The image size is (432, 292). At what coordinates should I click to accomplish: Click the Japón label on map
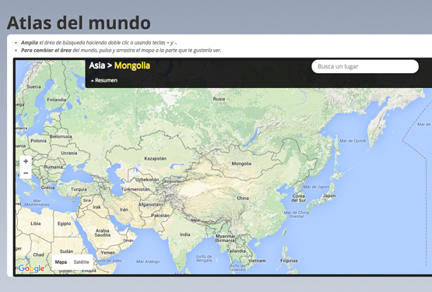tap(329, 195)
